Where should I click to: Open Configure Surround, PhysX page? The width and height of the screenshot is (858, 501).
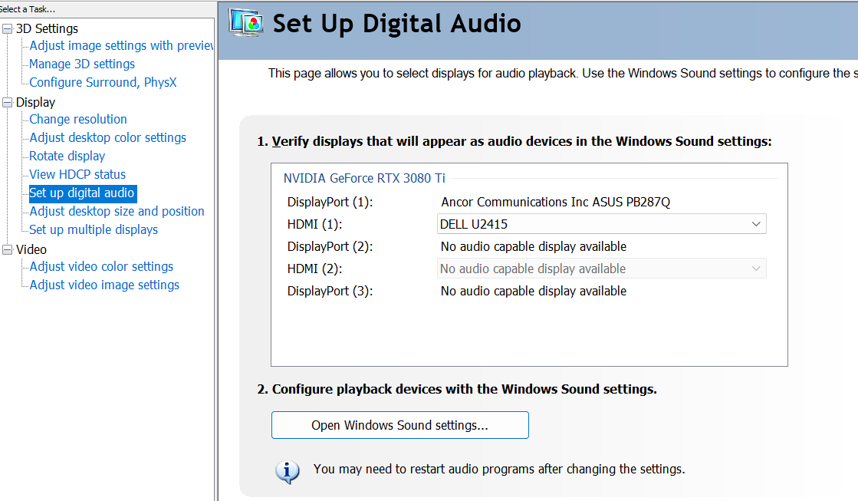(103, 82)
